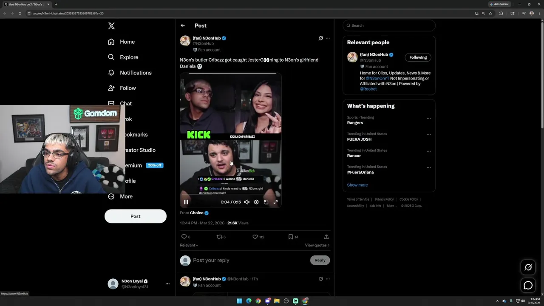Unmute the video with the speaker icon
544x306 pixels.
tap(246, 202)
